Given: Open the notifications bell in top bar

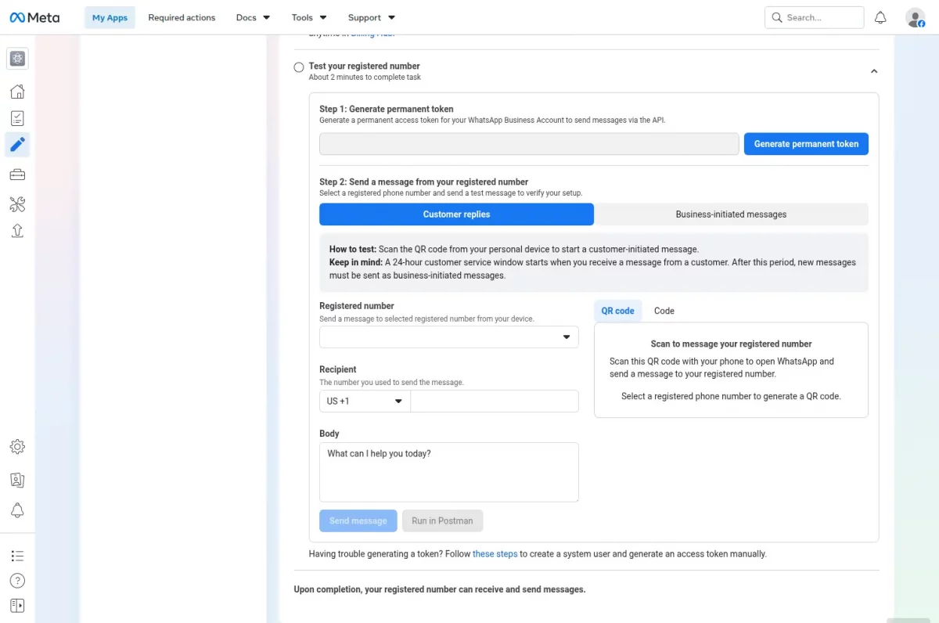Looking at the screenshot, I should coord(880,17).
